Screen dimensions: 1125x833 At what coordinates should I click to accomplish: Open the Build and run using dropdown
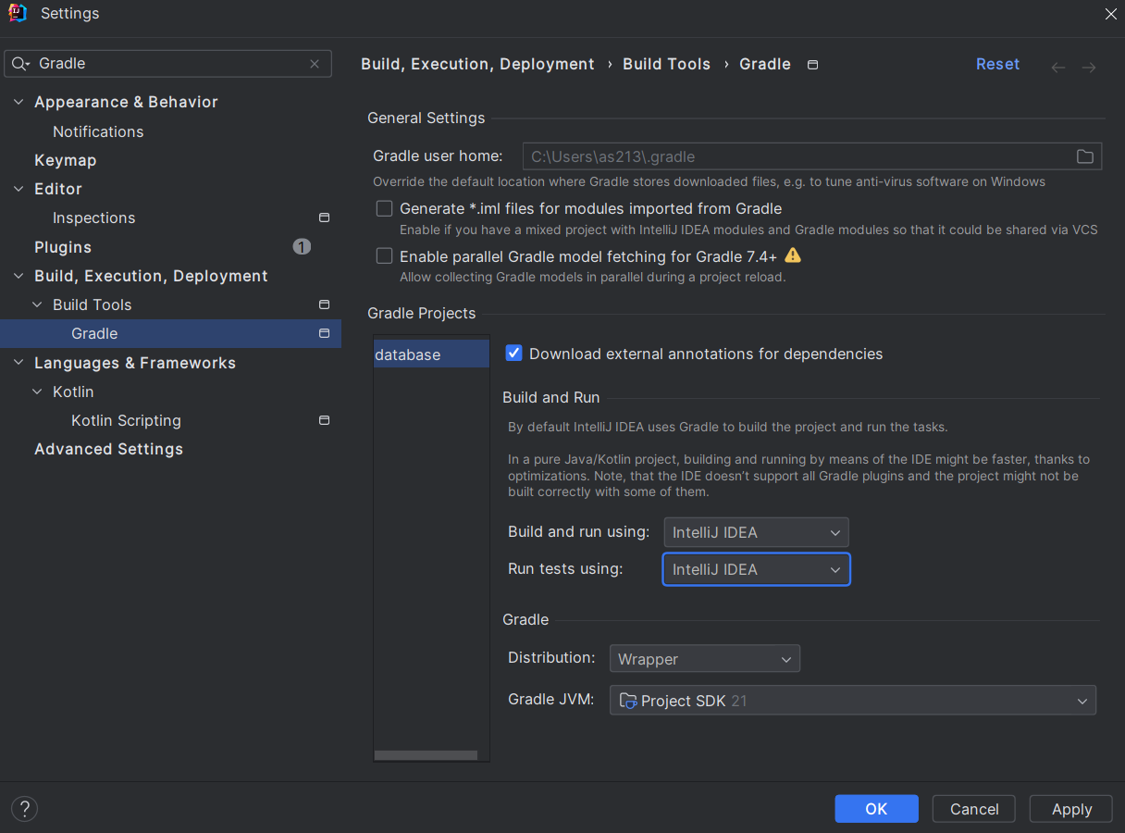point(756,532)
